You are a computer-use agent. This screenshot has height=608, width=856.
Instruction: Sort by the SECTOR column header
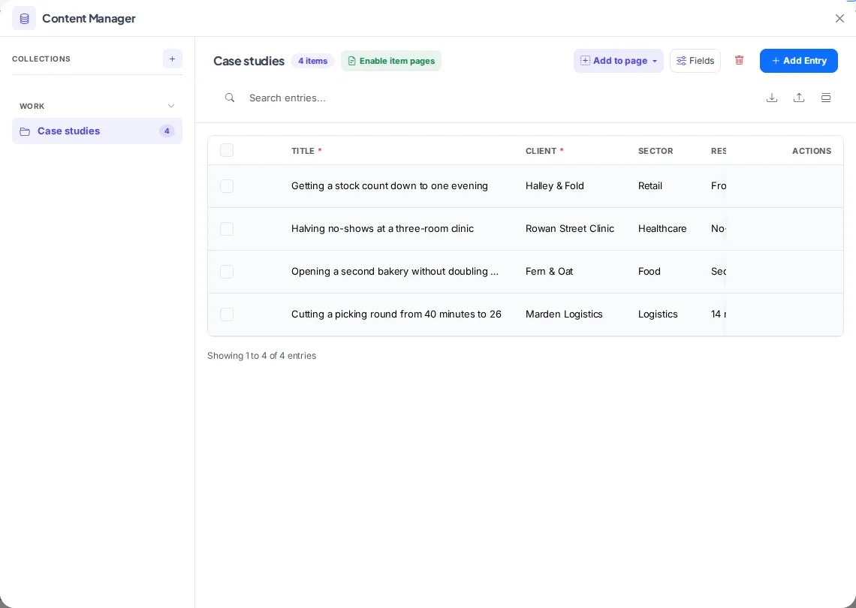click(x=656, y=151)
